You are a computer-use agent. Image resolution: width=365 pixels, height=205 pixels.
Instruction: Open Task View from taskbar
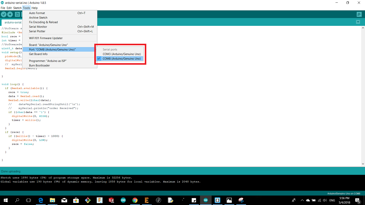[x=29, y=200]
